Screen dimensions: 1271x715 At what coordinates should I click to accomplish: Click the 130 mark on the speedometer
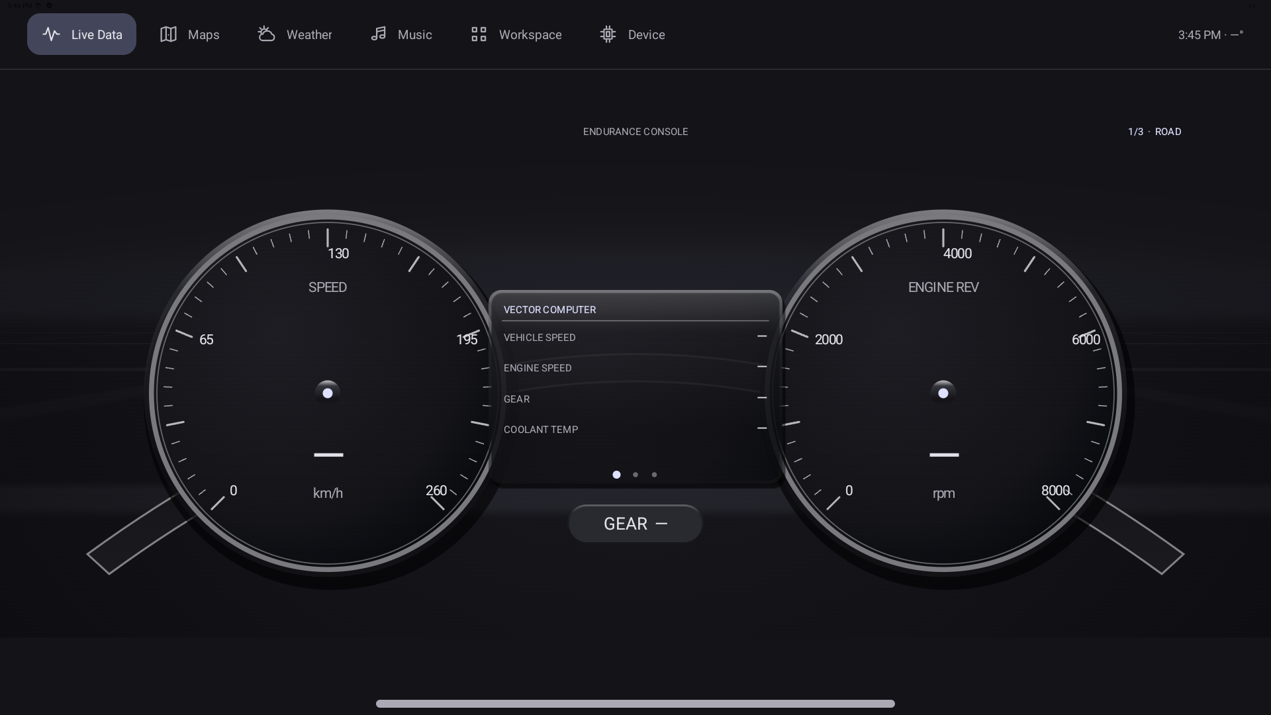tap(338, 254)
